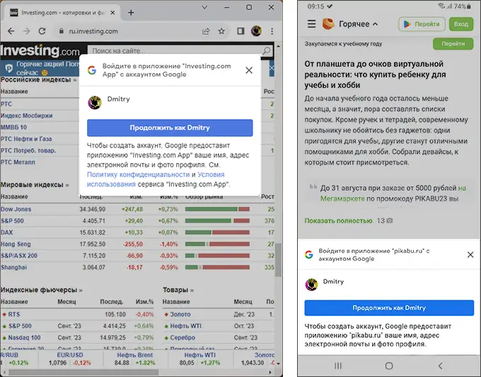
Task: Open a new browser tab
Action: pos(131,13)
